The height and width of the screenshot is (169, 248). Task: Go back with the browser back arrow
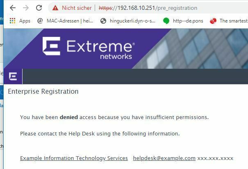(12, 8)
